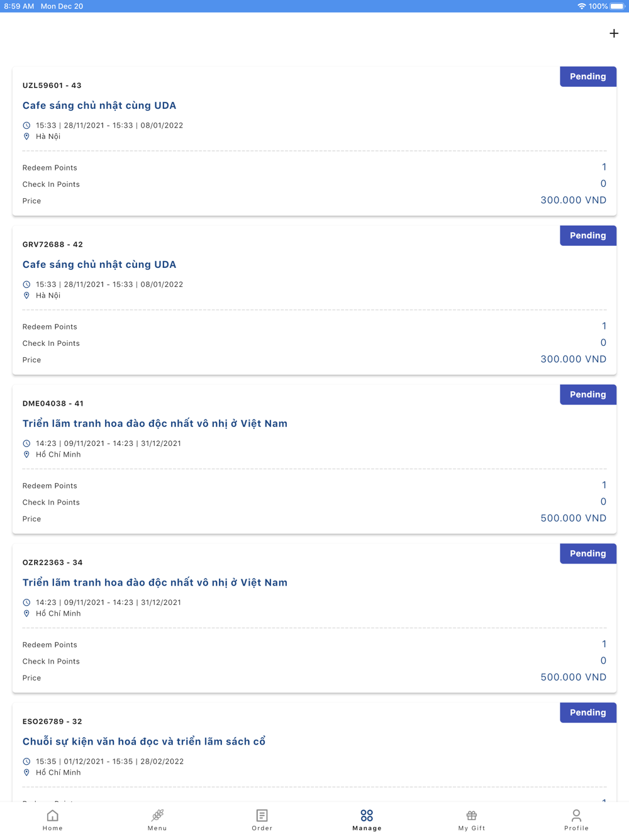The image size is (629, 839).
Task: Click the location pin next to Hà Nội in GRV72688
Action: (26, 296)
